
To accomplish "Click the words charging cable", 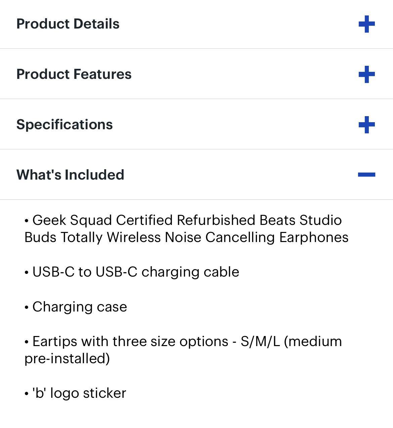I will pyautogui.click(x=190, y=272).
